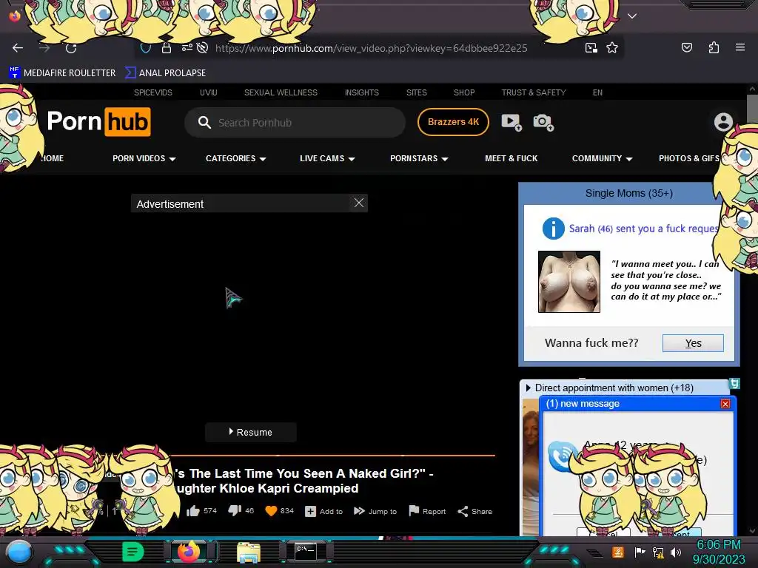Open the SEXUAL WELLNESS top link
Screen dimensions: 758x568
[281, 92]
